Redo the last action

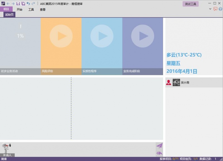[33, 4]
